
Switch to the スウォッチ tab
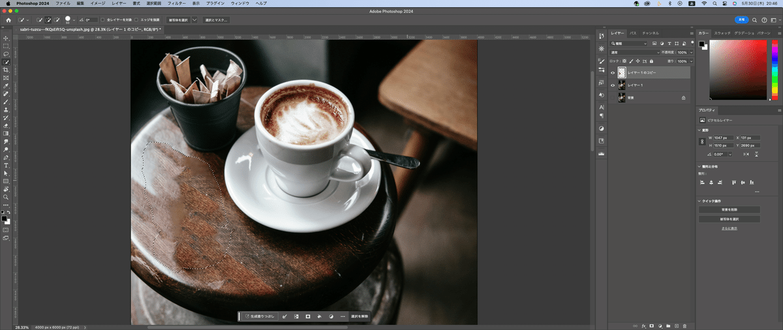[x=722, y=33]
